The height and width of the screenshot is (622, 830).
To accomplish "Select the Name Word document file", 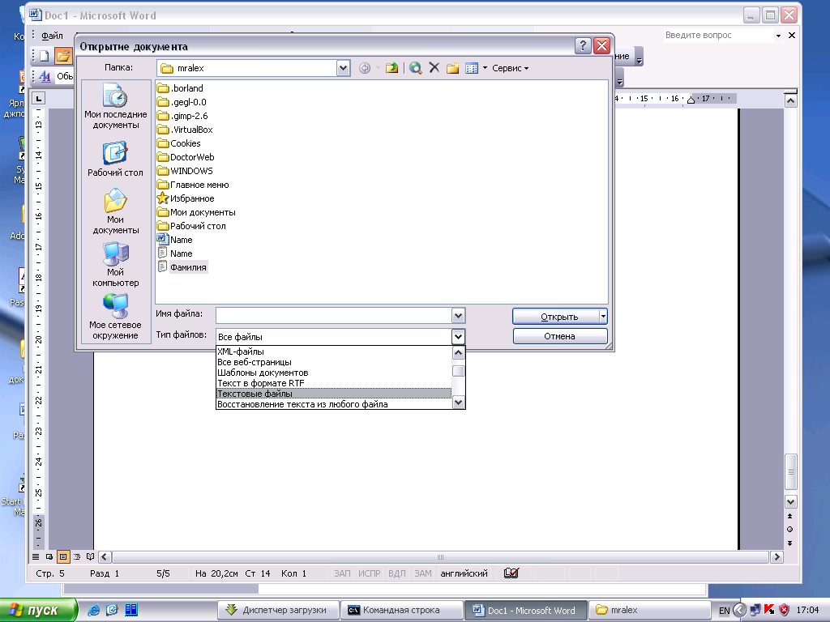I will click(175, 240).
